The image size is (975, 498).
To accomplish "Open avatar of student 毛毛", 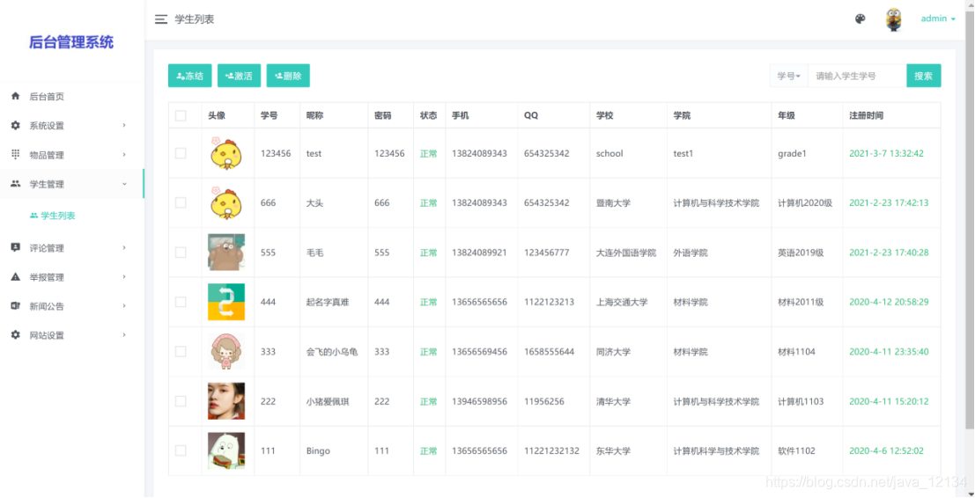I will [226, 253].
